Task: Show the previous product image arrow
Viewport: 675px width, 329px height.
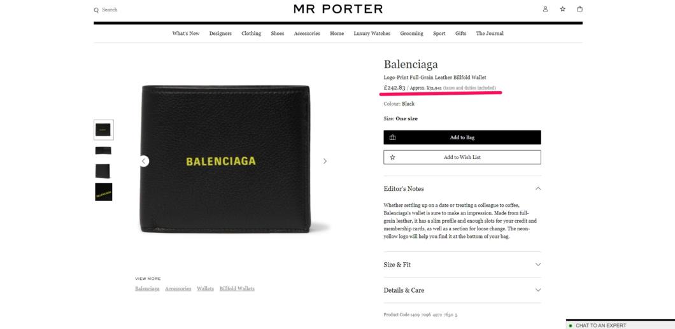Action: [144, 161]
